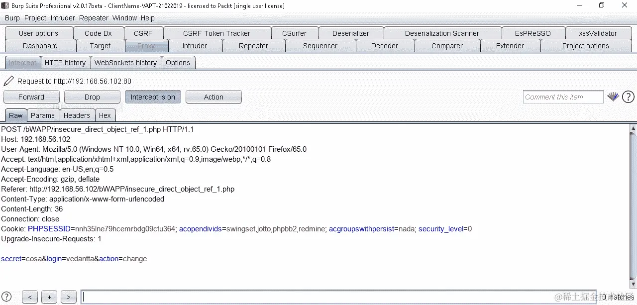Image resolution: width=637 pixels, height=305 pixels.
Task: Open the Burp menu
Action: pyautogui.click(x=12, y=18)
